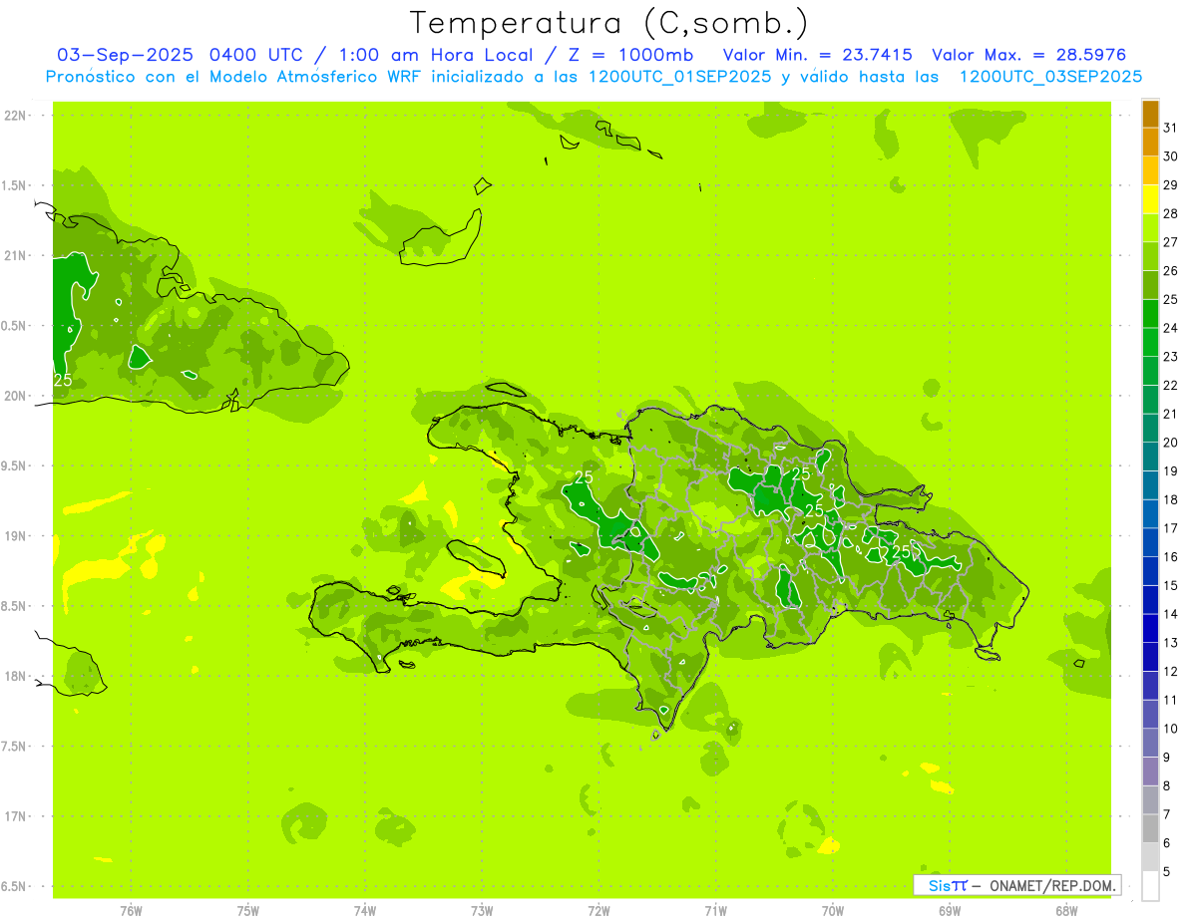1197x924 pixels.
Task: Click the 'Valor Max. = 28.5976' value
Action: [1029, 56]
